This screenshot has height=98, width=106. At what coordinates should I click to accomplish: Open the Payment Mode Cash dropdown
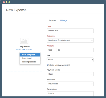click(70, 74)
